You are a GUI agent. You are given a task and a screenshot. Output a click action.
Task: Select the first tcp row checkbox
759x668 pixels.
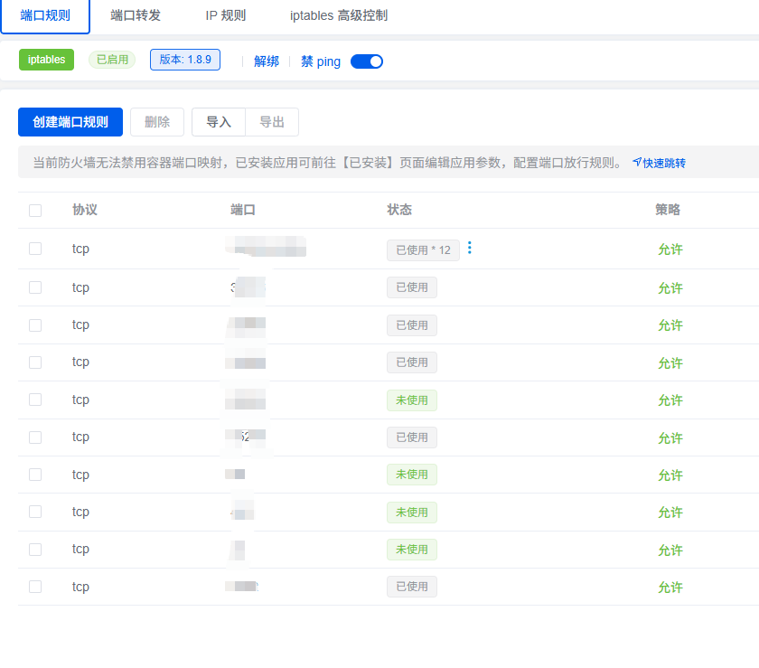(x=35, y=249)
